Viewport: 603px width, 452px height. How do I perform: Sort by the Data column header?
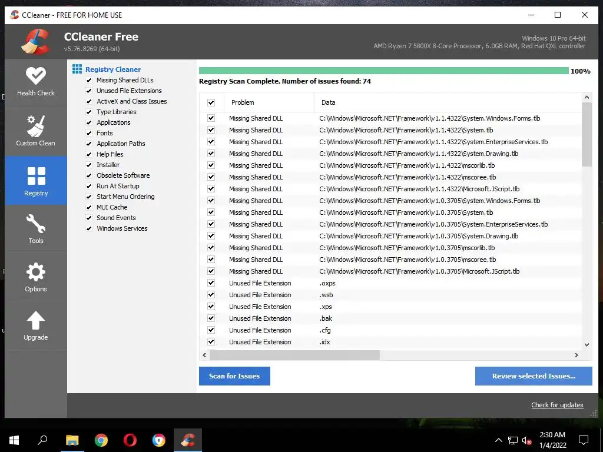pos(448,102)
